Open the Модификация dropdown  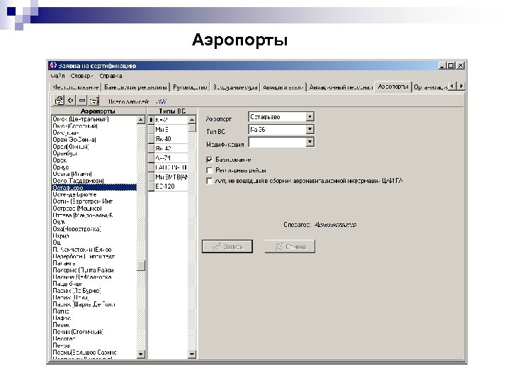pos(310,142)
